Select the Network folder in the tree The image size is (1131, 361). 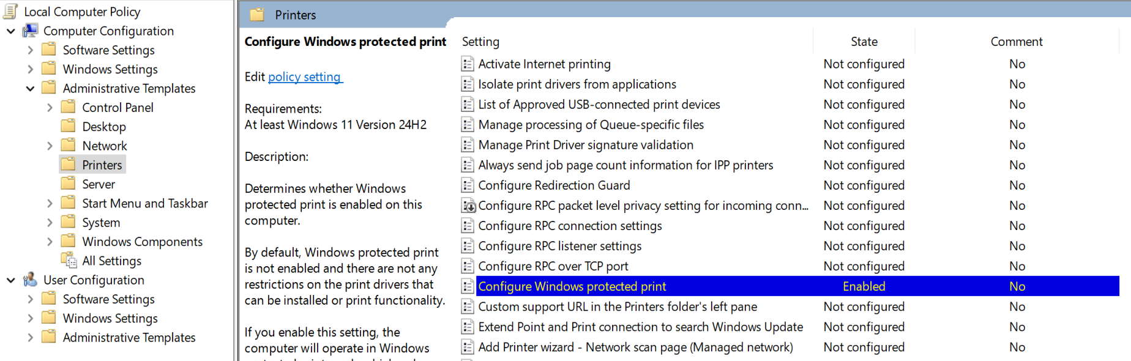(x=105, y=146)
